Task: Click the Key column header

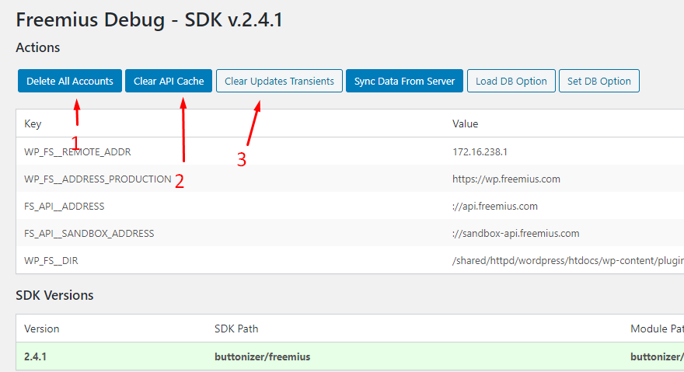Action: point(33,123)
